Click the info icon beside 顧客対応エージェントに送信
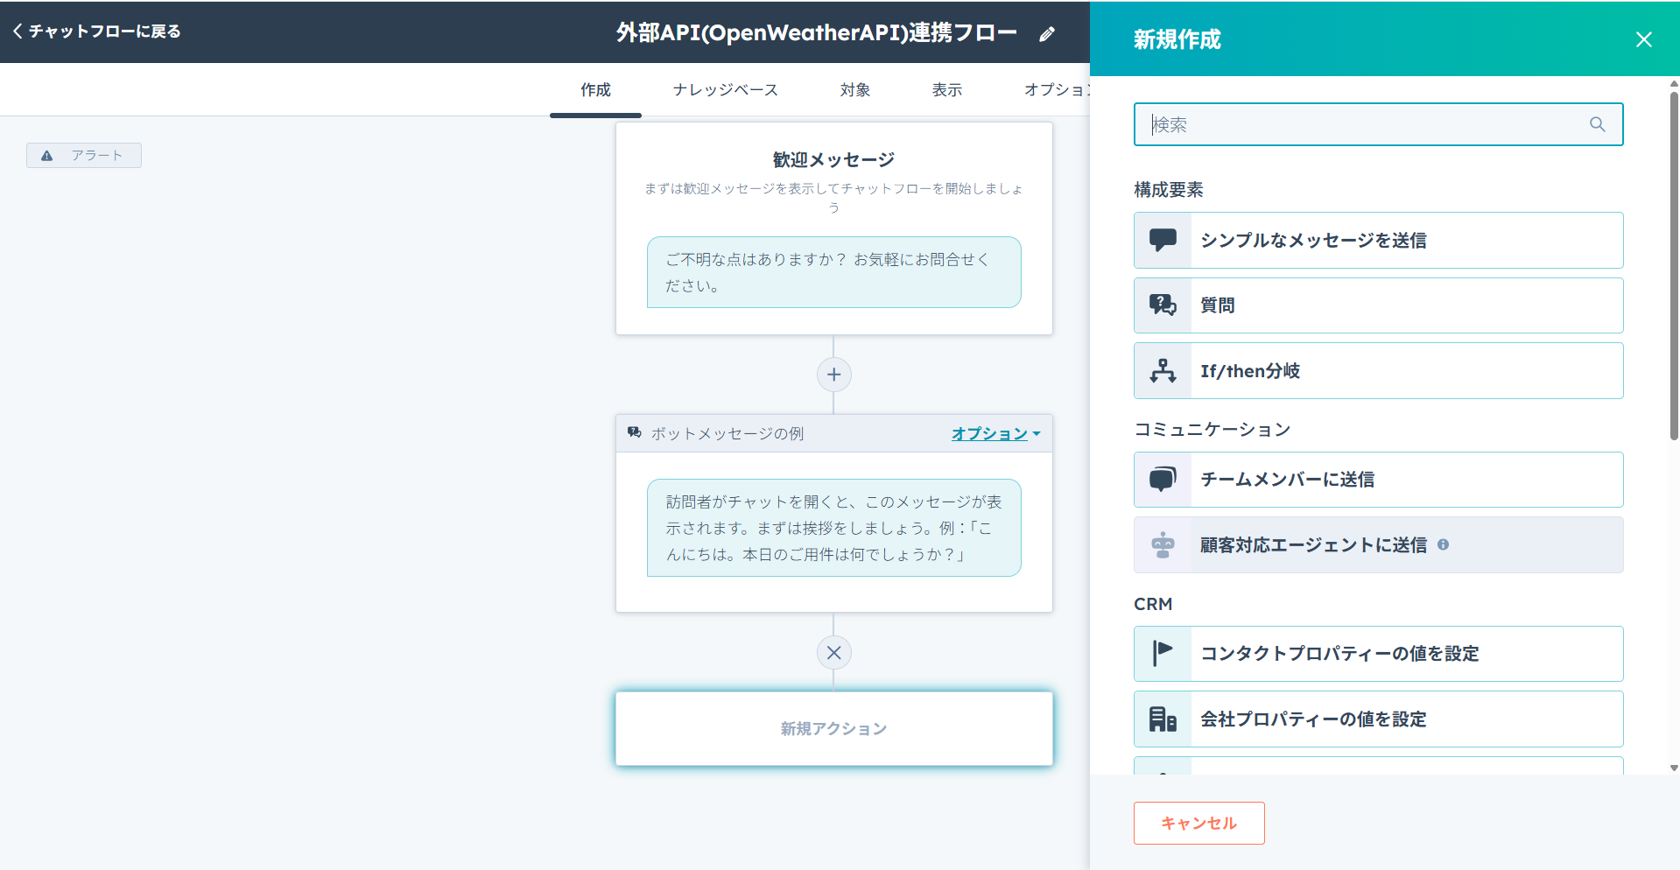The width and height of the screenshot is (1680, 870). 1444,544
